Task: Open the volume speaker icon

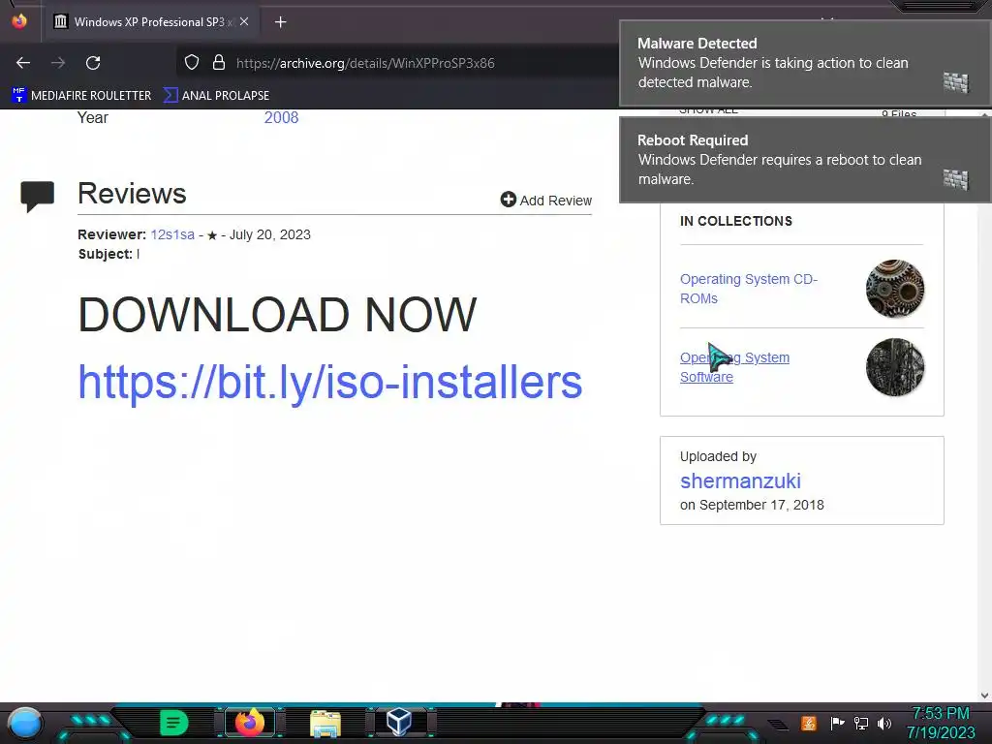Action: [884, 723]
